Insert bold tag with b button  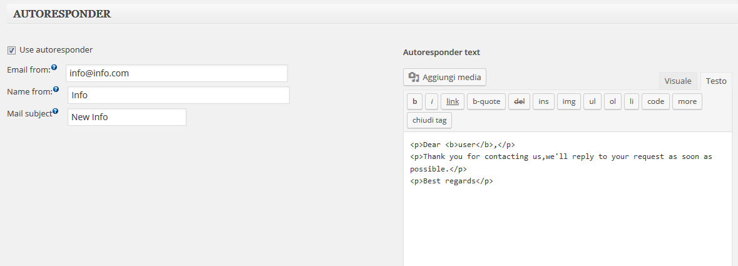[414, 101]
